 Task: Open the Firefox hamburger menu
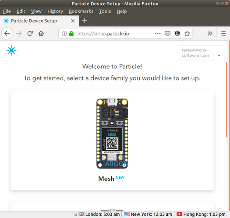[223, 33]
